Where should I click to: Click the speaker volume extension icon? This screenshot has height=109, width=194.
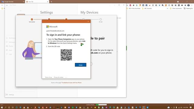pos(182,5)
